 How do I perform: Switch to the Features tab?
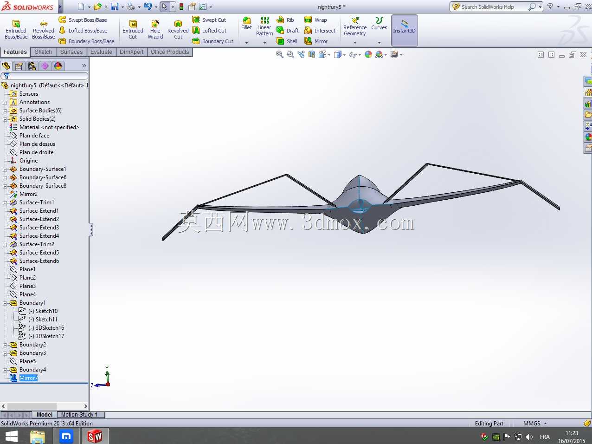pyautogui.click(x=15, y=52)
